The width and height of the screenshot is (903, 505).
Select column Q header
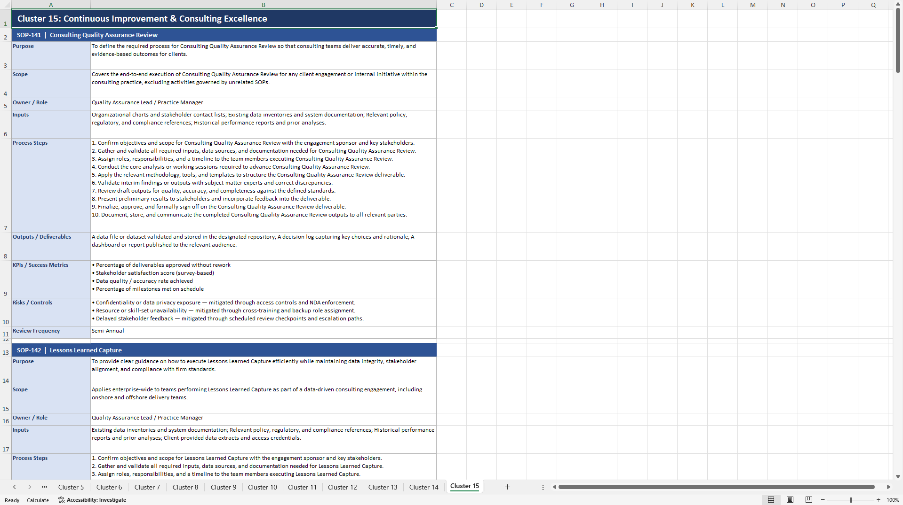click(x=873, y=5)
